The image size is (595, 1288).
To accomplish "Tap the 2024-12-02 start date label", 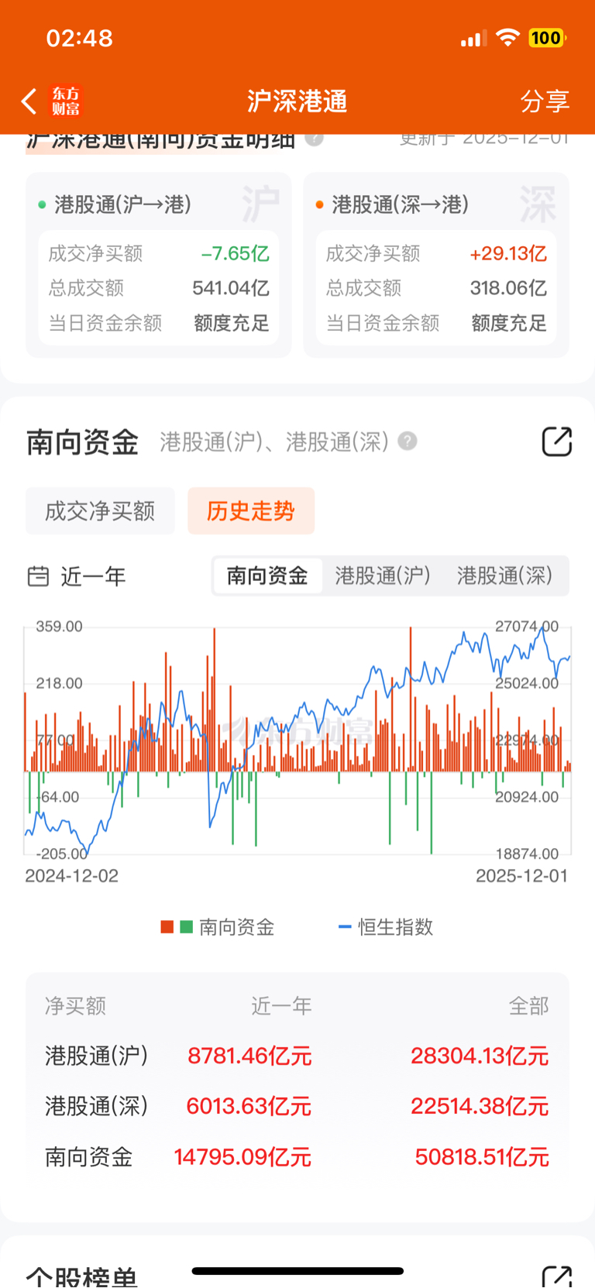I will (x=72, y=876).
